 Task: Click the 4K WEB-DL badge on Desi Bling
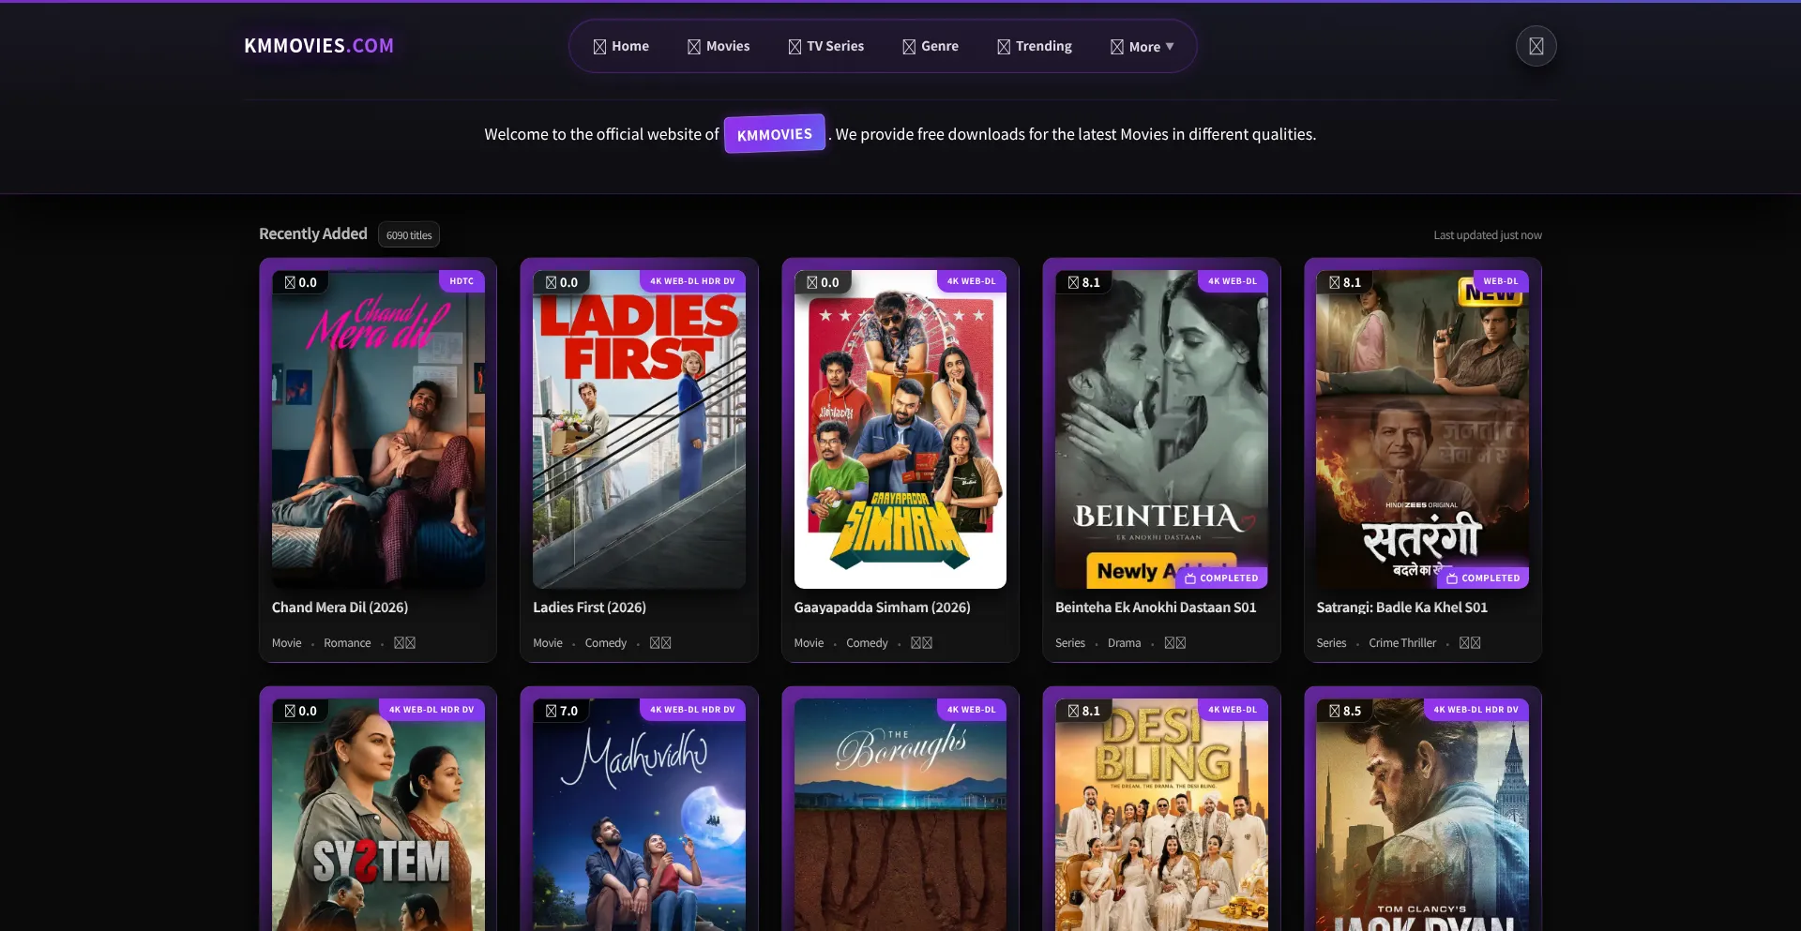pos(1233,710)
